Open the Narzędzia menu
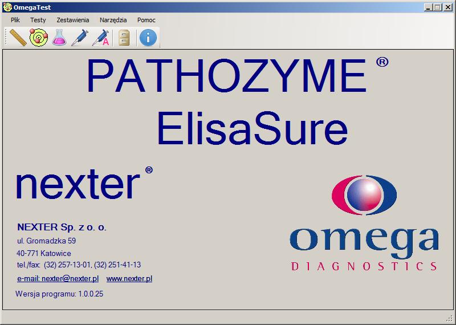 click(113, 20)
